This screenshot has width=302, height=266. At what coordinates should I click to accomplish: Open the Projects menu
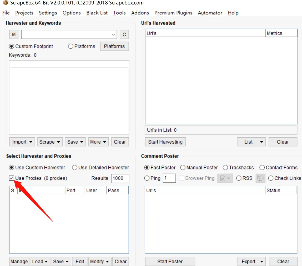(x=24, y=13)
